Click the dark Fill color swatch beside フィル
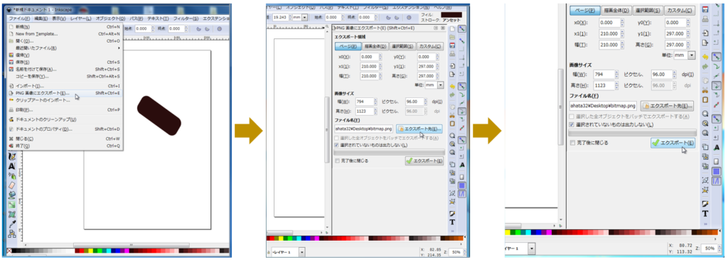 click(451, 14)
